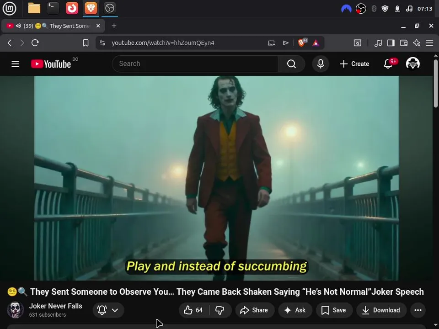Image resolution: width=439 pixels, height=329 pixels.
Task: Open the music note sound tray icon
Action: tap(409, 9)
